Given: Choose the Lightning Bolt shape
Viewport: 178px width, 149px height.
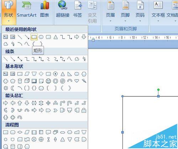Looking at the screenshot, I should [x=84, y=81].
